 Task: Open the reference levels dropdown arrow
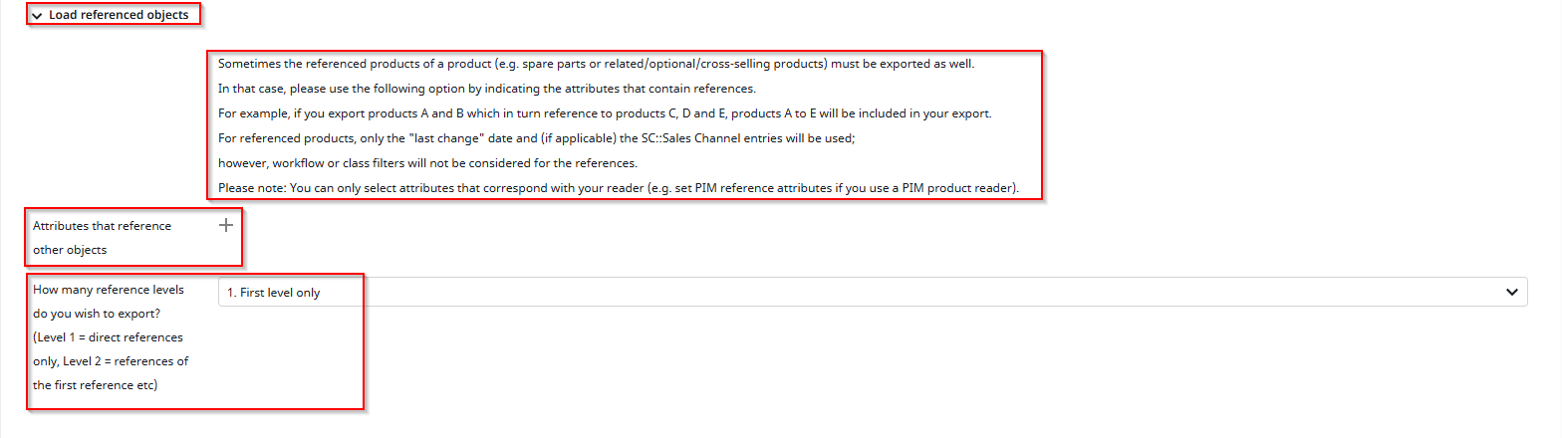coord(1512,293)
